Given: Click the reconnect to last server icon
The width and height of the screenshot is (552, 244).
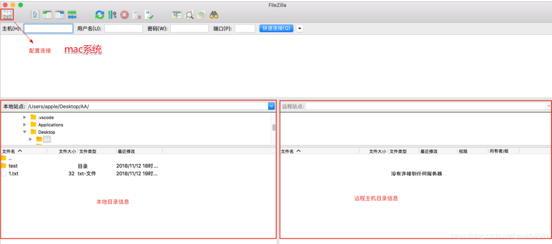Looking at the screenshot, I should [x=149, y=15].
